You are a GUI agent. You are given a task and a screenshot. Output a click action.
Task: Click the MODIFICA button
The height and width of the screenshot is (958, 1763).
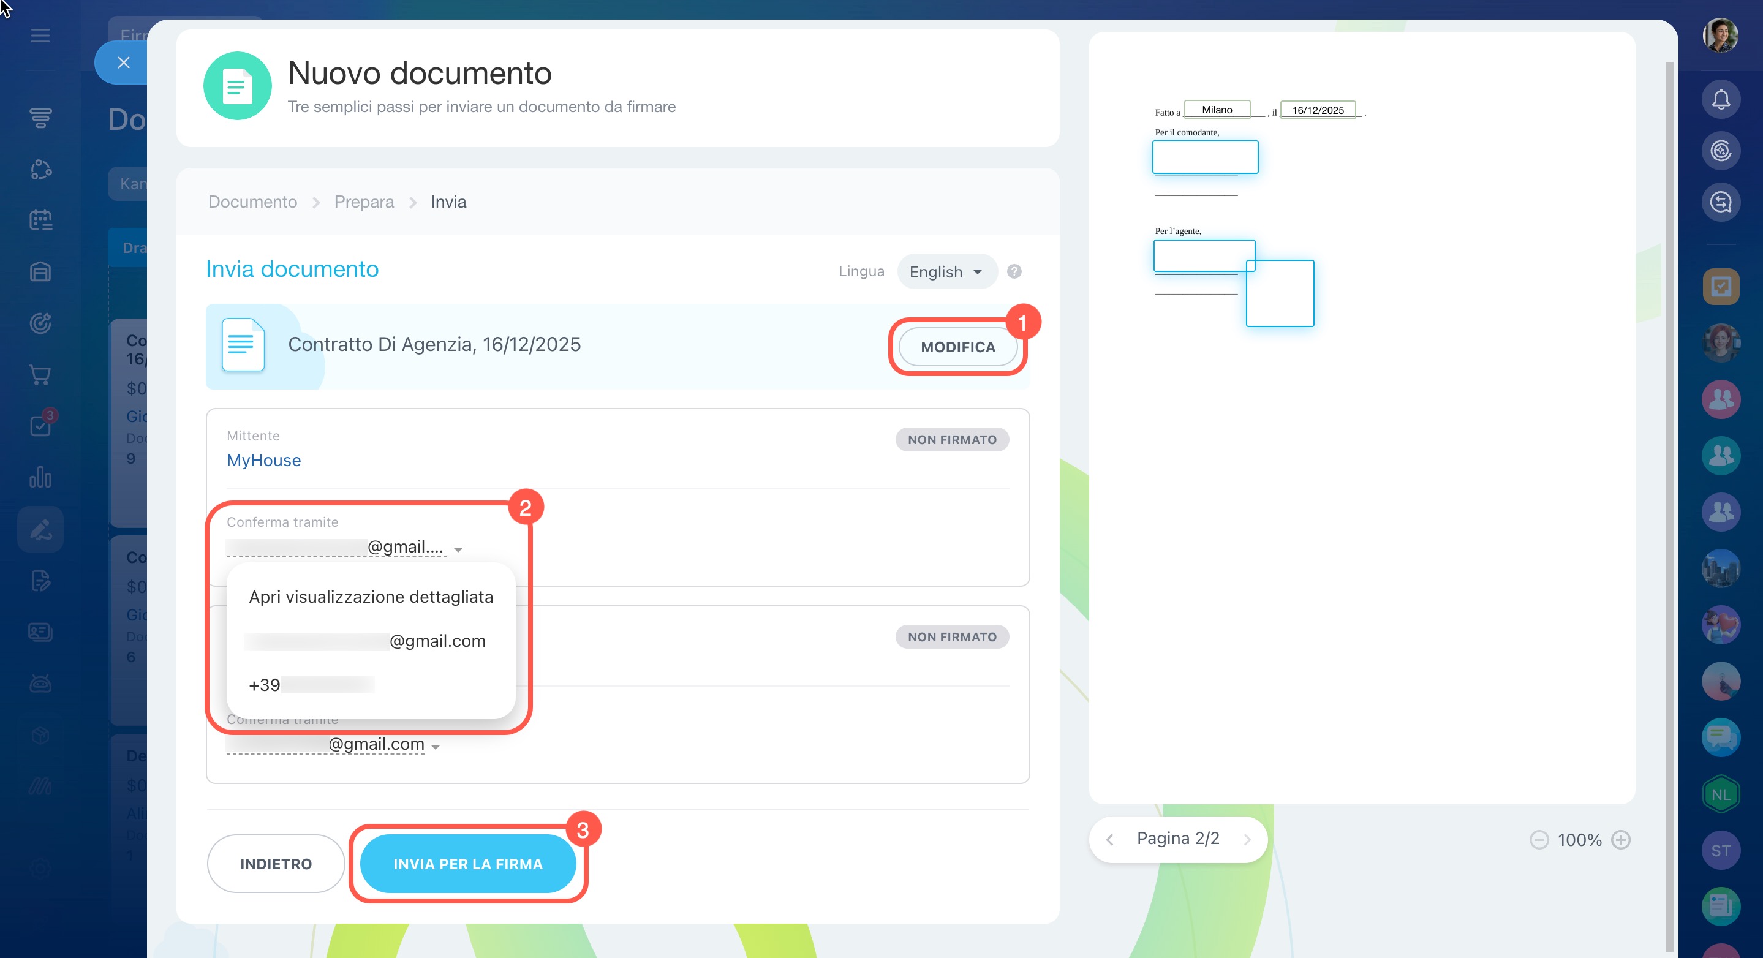[957, 347]
